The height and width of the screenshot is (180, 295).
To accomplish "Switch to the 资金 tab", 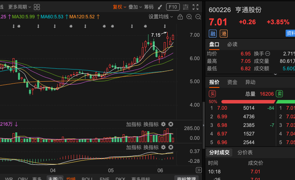I will tap(232, 82).
